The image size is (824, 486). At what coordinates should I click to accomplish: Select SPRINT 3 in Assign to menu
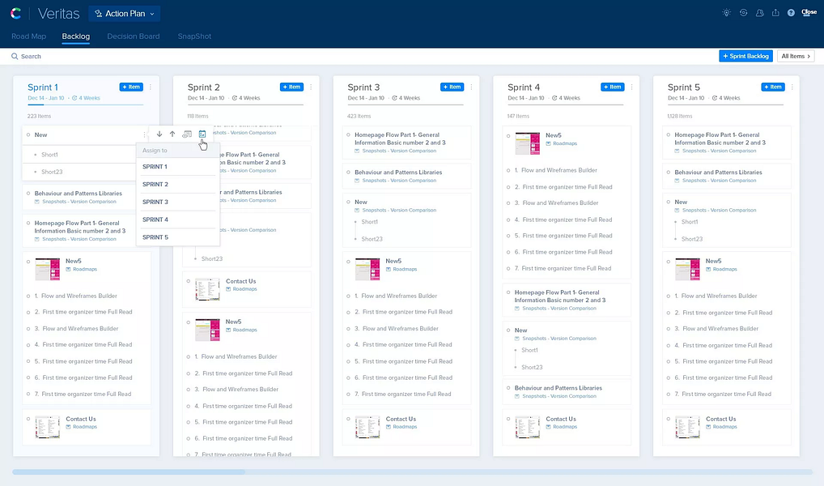(x=176, y=202)
